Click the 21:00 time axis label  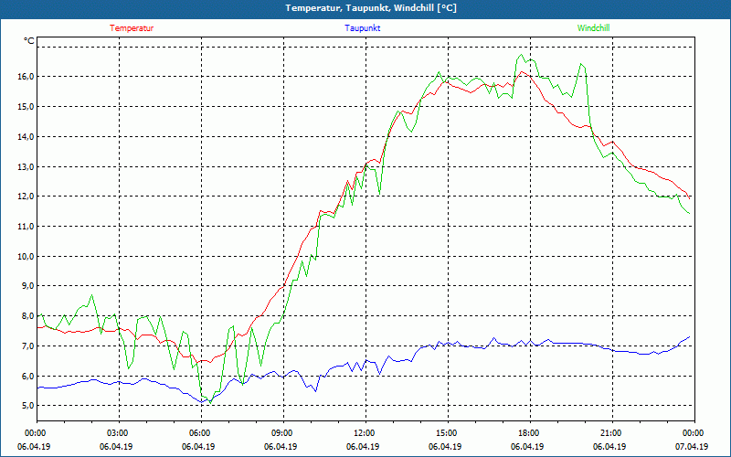pos(611,432)
